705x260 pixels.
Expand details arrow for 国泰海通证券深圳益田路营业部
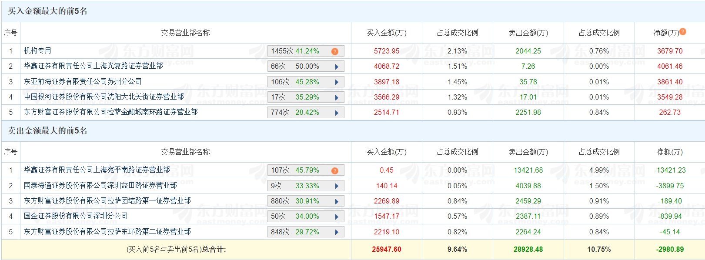[x=337, y=186]
